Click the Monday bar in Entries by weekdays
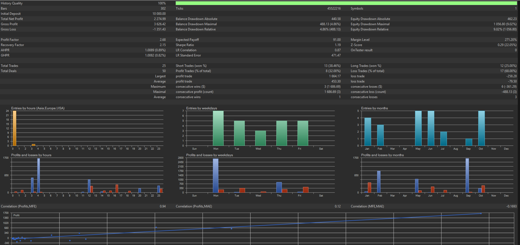This screenshot has height=245, width=520. point(218,128)
